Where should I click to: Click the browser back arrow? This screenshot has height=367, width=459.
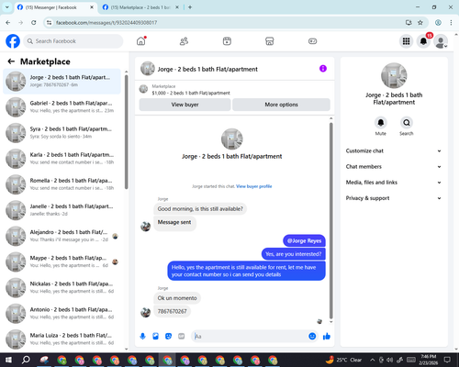8,23
